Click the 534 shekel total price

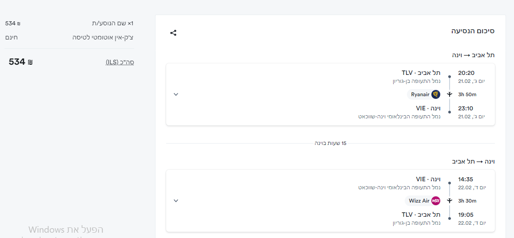click(20, 62)
